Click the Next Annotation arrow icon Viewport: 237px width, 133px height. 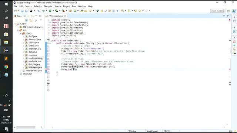(123, 11)
